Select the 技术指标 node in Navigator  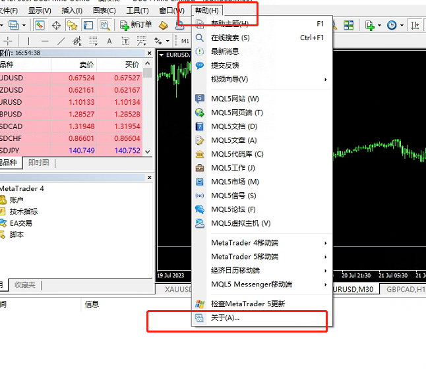24,211
